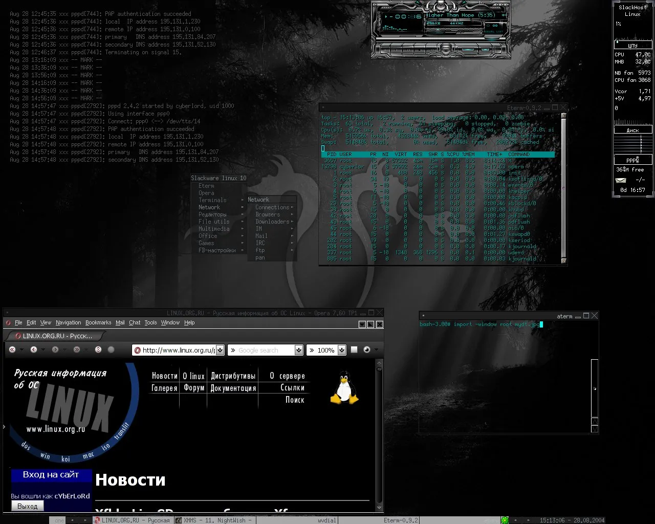The height and width of the screenshot is (524, 655).
Task: Click the scroll down arrow of Opera's page scrollbar
Action: [379, 508]
